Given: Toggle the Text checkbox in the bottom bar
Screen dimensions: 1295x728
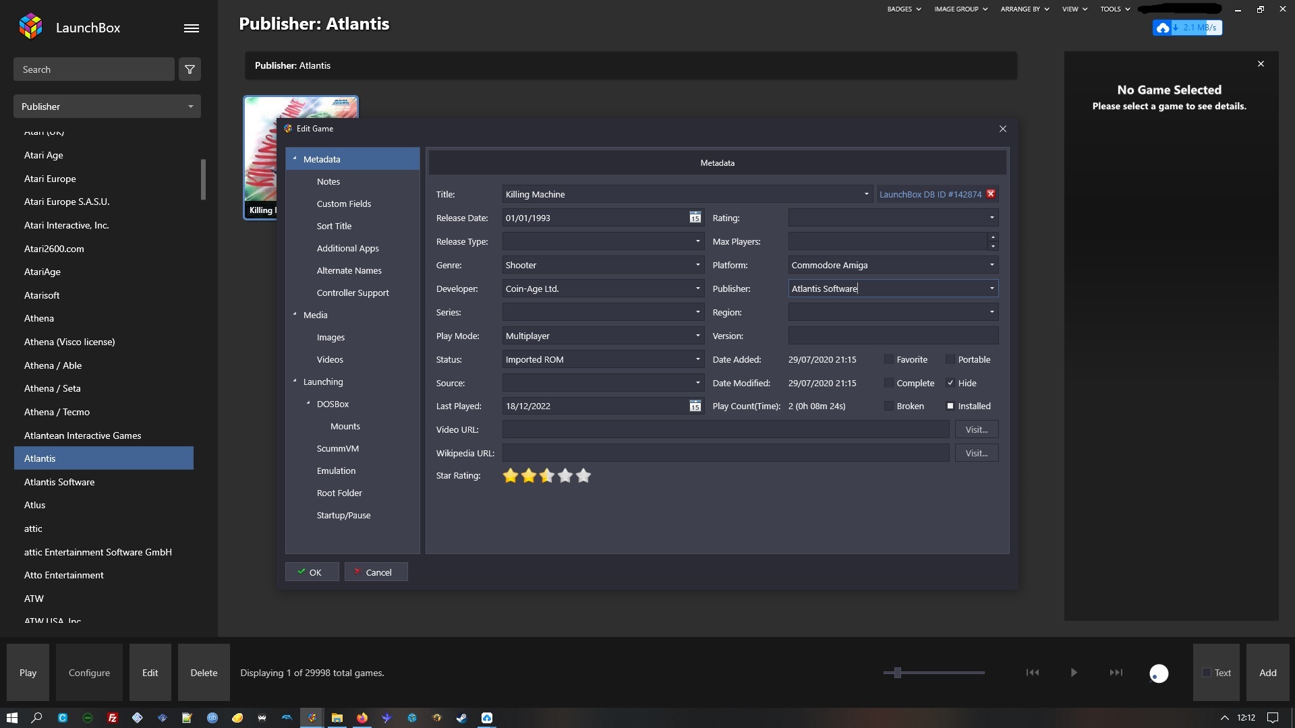Looking at the screenshot, I should click(x=1207, y=673).
